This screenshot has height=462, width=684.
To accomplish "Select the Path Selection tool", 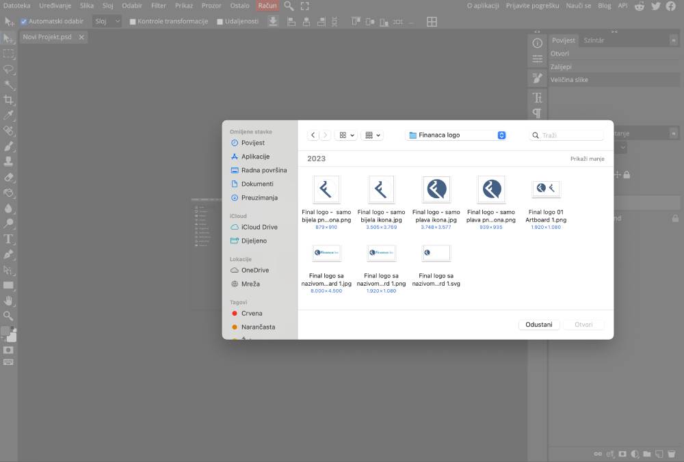I will (x=8, y=270).
